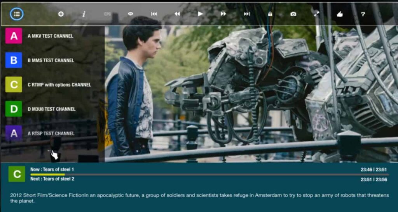Open help with the question mark icon
Viewport: 398px width, 212px height.
(363, 14)
